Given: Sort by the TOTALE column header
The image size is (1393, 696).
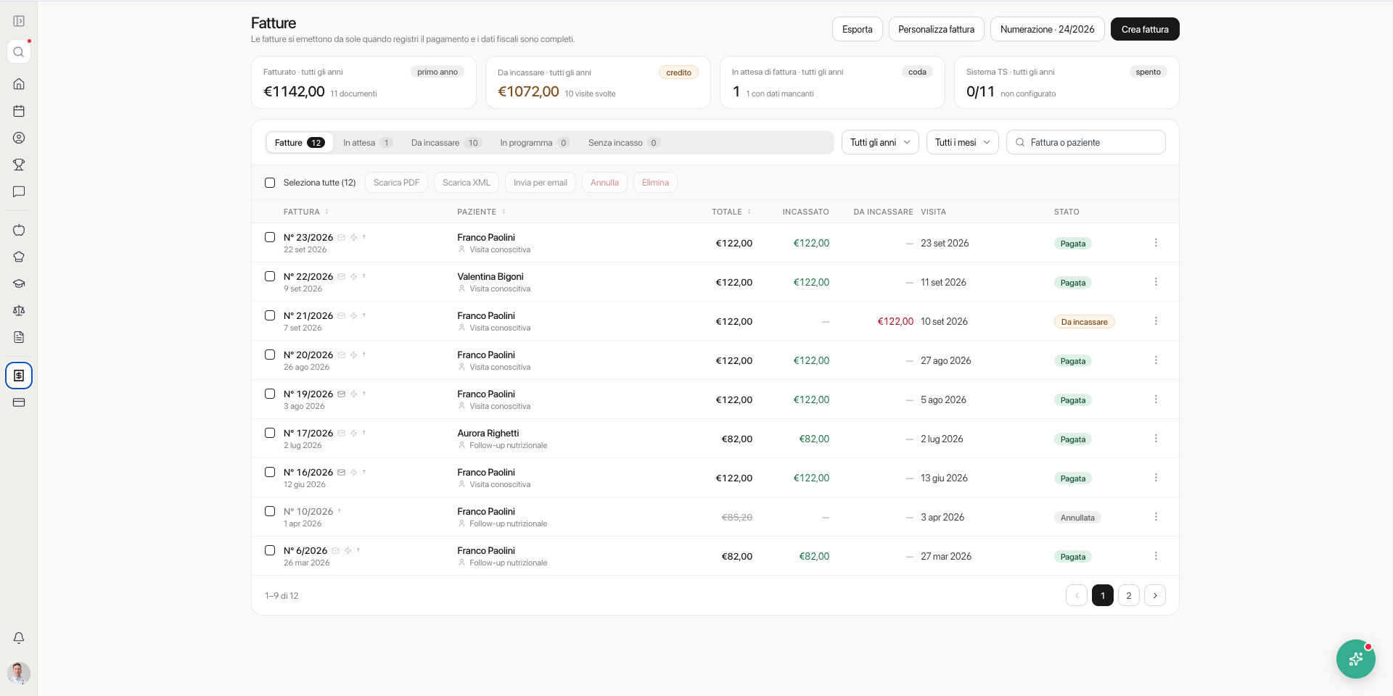Looking at the screenshot, I should click(731, 212).
